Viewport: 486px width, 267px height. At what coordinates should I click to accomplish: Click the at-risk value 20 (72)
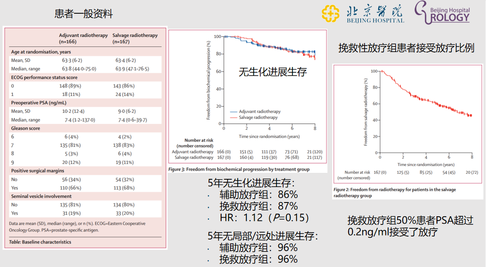472,172
